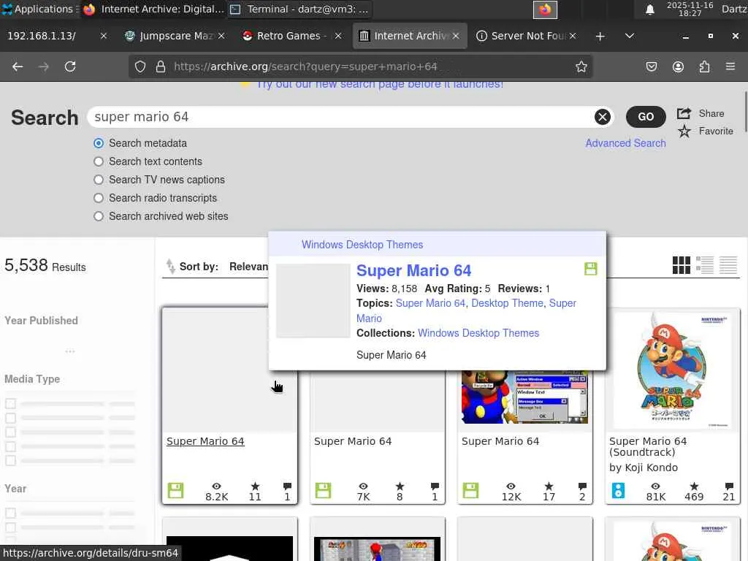Expand the list all tabs chevron
This screenshot has width=748, height=561.
pyautogui.click(x=630, y=37)
